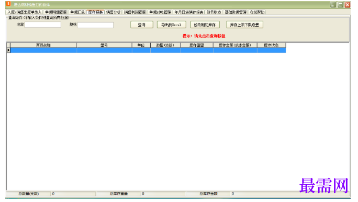Image resolution: width=358 pixels, height=202 pixels.
Task: Click the orange application icon in title bar
Action: 8,4
